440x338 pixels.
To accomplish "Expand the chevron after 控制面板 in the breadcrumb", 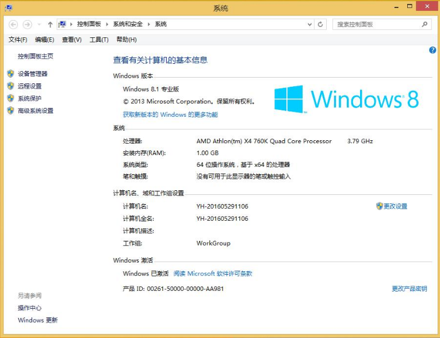I will (107, 24).
